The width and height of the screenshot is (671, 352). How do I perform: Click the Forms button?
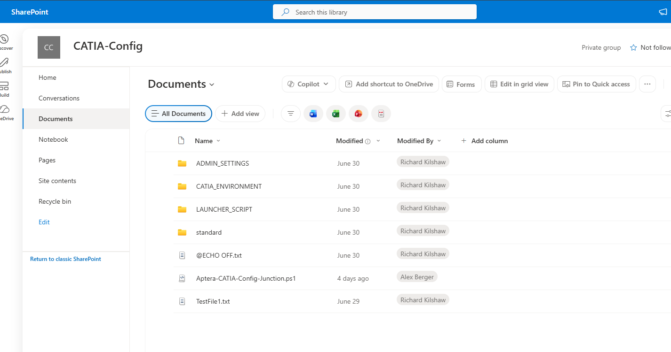coord(462,84)
